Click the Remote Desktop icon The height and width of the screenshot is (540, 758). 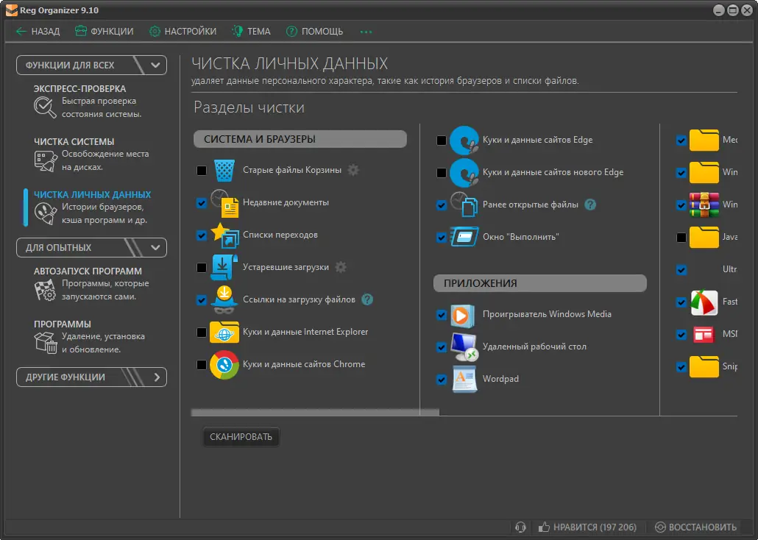click(x=464, y=347)
